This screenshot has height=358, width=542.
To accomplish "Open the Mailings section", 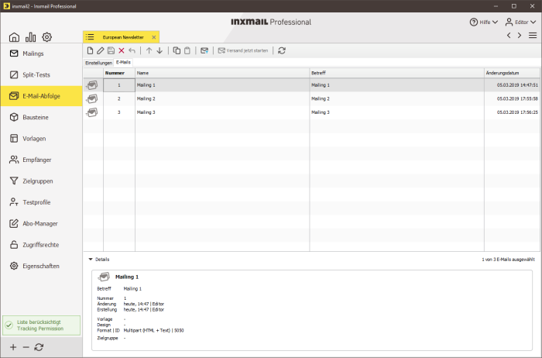I will (42, 53).
